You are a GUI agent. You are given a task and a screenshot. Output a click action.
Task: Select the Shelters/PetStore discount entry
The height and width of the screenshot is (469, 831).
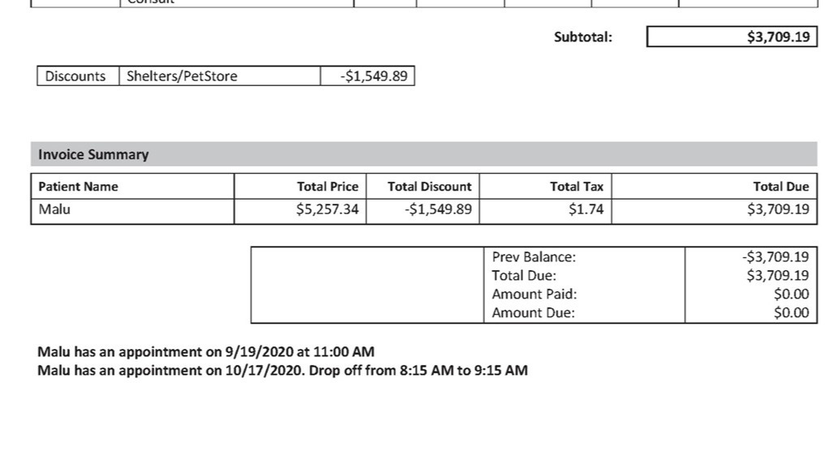click(220, 75)
